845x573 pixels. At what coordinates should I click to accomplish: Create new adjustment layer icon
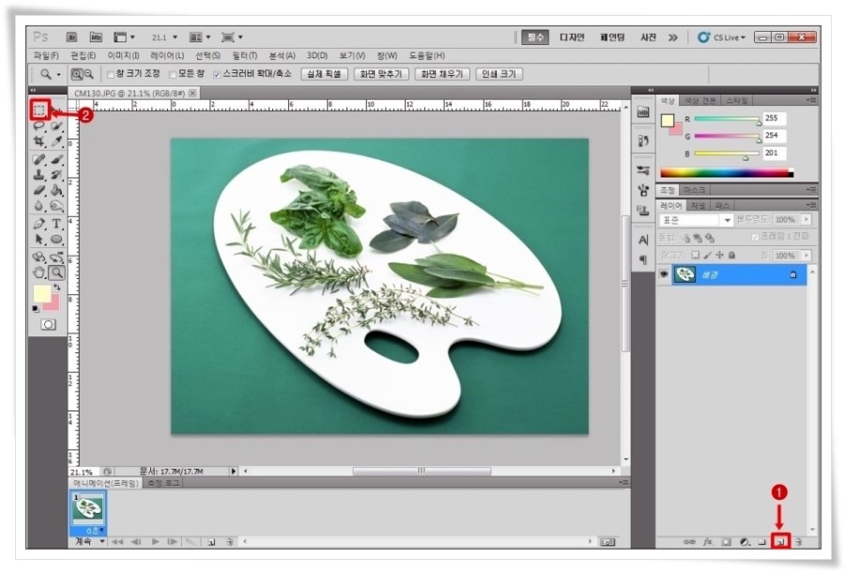(x=745, y=542)
